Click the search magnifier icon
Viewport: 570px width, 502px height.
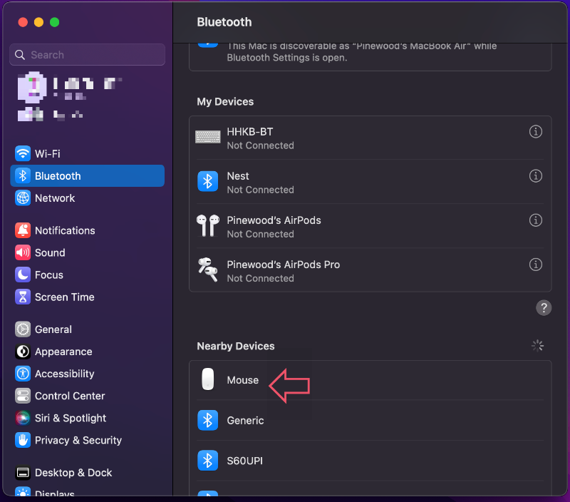(20, 55)
